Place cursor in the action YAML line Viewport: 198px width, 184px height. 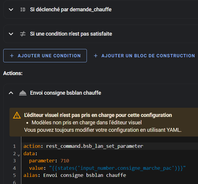tap(83, 146)
